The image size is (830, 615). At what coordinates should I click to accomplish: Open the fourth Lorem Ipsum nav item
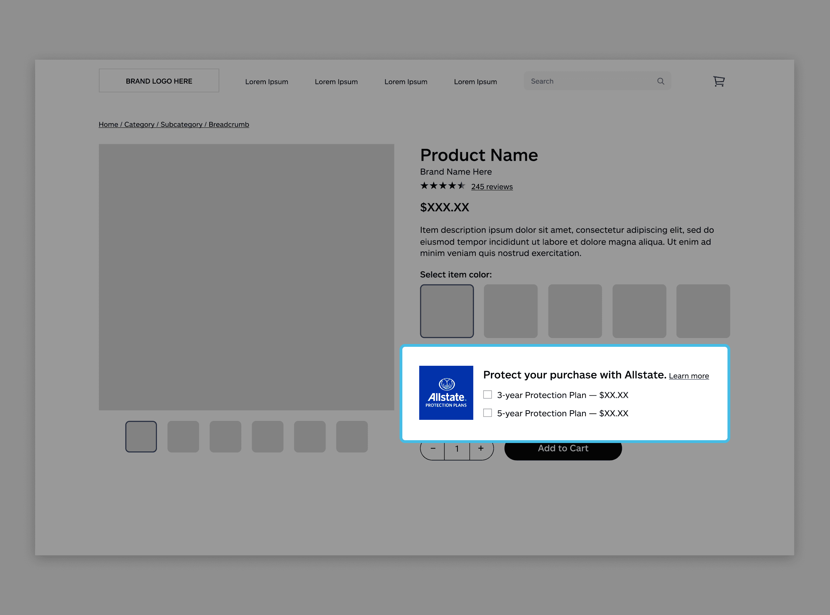pyautogui.click(x=475, y=81)
